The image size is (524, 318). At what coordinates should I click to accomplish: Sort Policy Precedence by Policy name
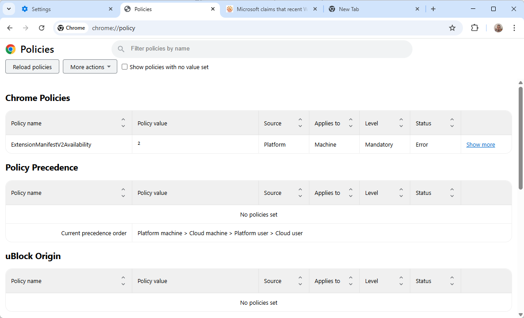click(123, 193)
